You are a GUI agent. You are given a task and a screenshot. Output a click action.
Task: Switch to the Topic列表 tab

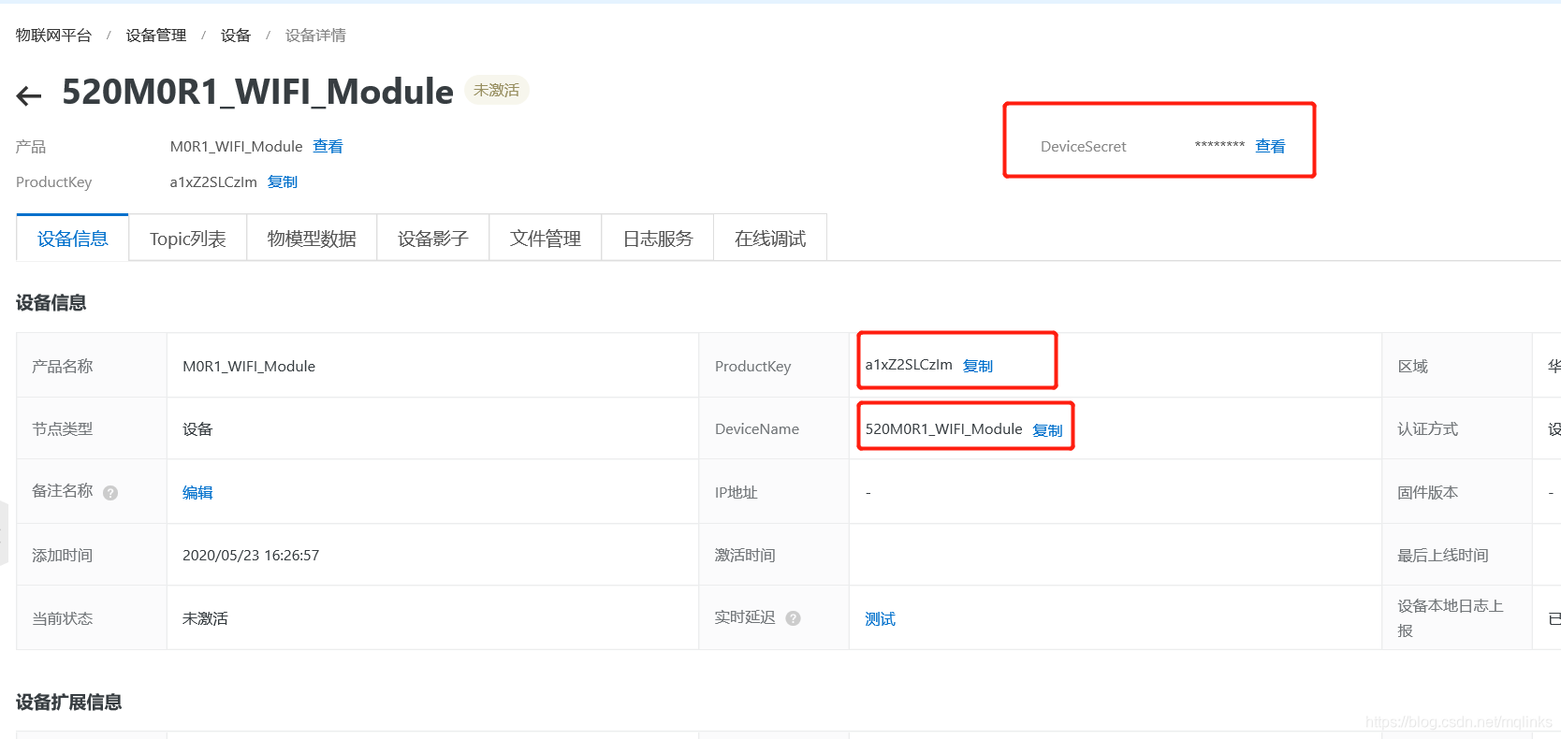point(188,239)
